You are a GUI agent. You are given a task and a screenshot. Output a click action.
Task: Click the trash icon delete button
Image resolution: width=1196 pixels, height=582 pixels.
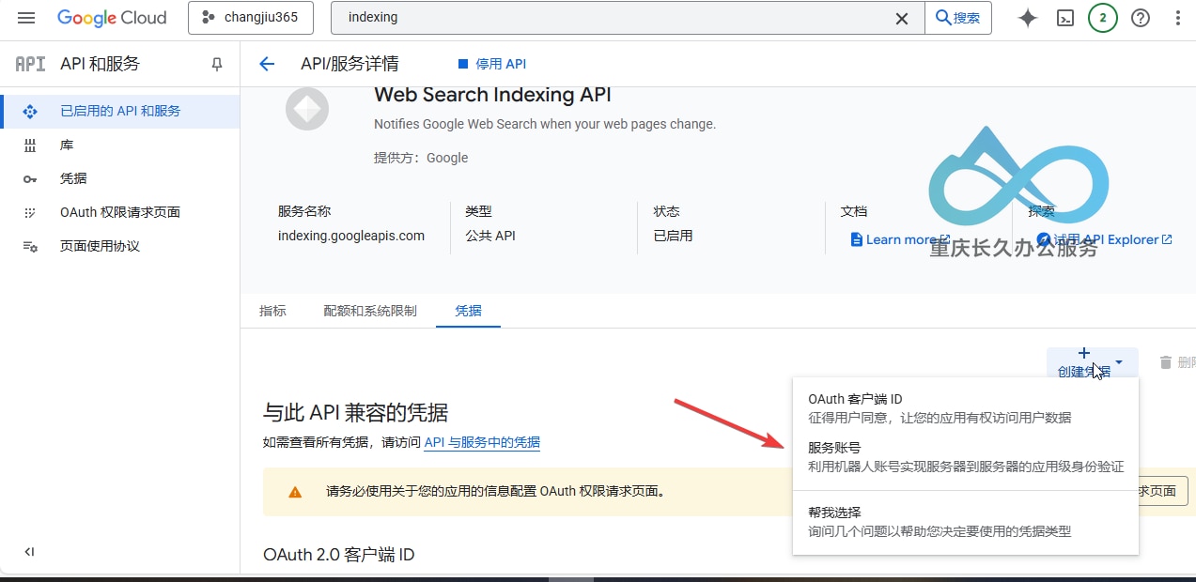click(x=1166, y=362)
